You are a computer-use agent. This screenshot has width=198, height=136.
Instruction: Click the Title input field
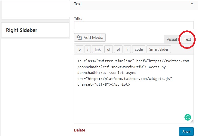pos(134,25)
